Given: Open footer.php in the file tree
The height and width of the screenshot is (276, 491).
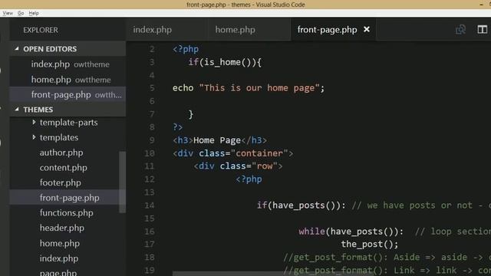Looking at the screenshot, I should pyautogui.click(x=60, y=182).
